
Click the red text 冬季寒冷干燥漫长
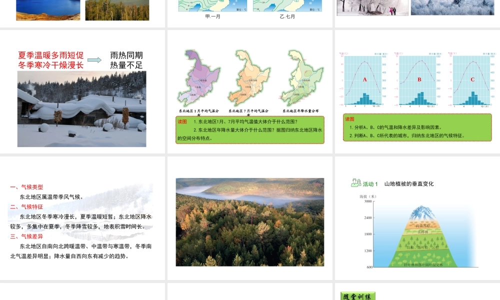(x=50, y=65)
